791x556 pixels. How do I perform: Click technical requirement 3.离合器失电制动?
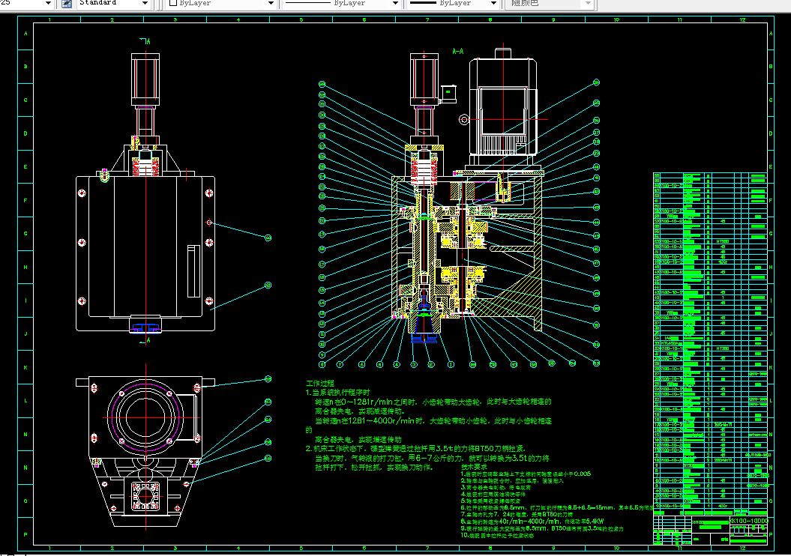tap(496, 488)
